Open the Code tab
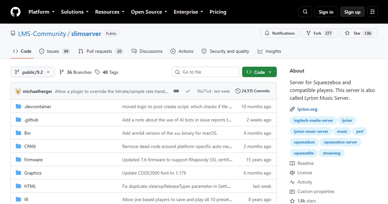Viewport: 388px width, 204px height. 22,51
